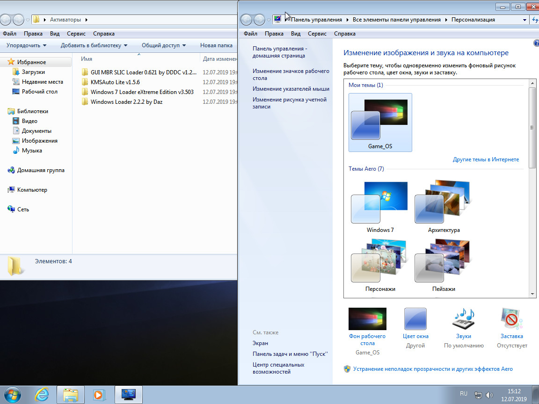Open the Sounds settings icon

[x=463, y=319]
